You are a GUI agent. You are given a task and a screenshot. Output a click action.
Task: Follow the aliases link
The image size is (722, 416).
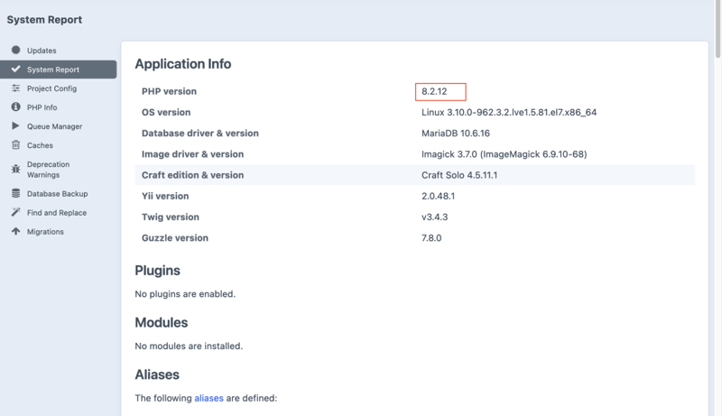[x=208, y=398]
